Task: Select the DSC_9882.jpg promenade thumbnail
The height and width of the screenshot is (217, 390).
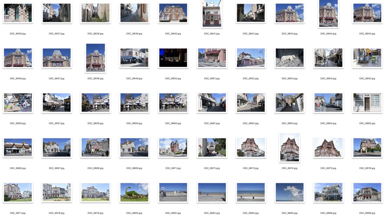Action: [x=212, y=192]
